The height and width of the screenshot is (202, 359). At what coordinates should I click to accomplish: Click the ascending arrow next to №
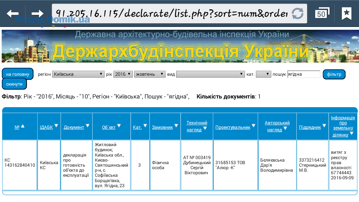[x=23, y=126]
